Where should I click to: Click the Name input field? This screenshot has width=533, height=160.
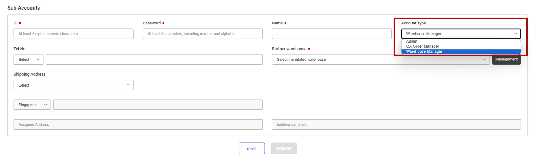click(332, 34)
